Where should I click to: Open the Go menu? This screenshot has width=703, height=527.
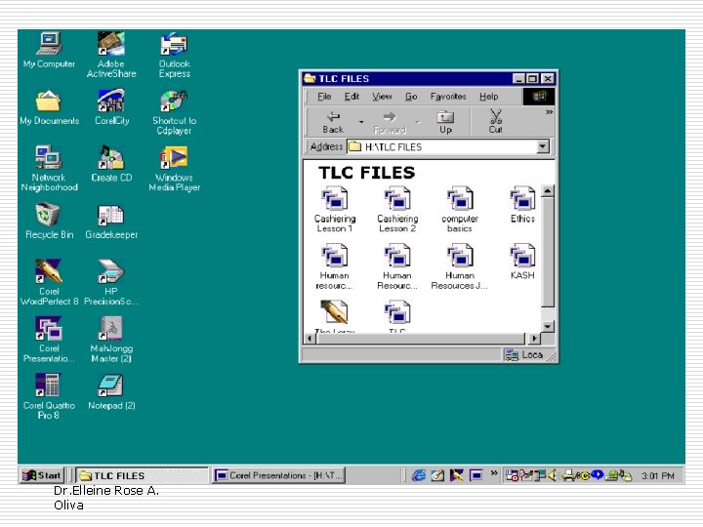tap(411, 97)
